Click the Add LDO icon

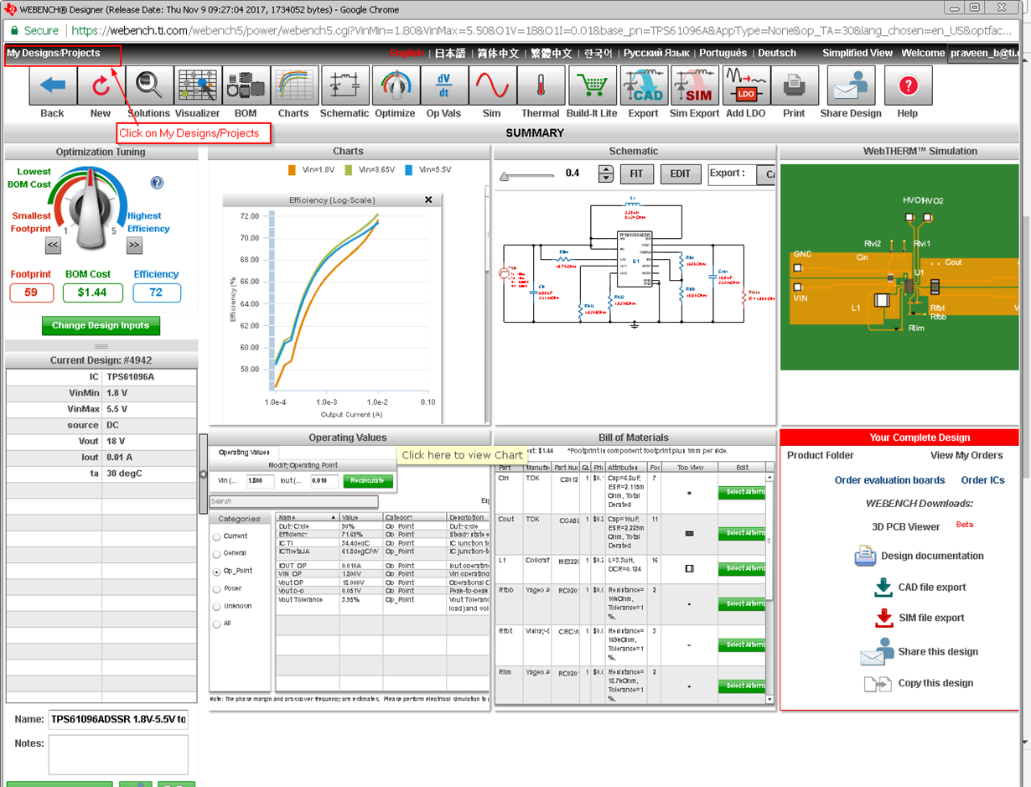coord(745,90)
